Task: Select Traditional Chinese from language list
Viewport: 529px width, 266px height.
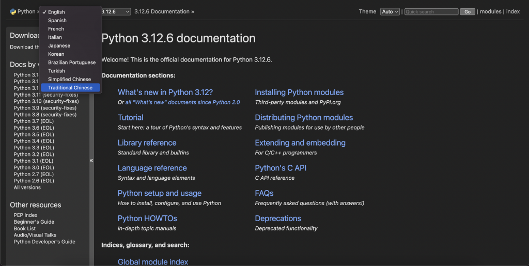Action: (70, 88)
